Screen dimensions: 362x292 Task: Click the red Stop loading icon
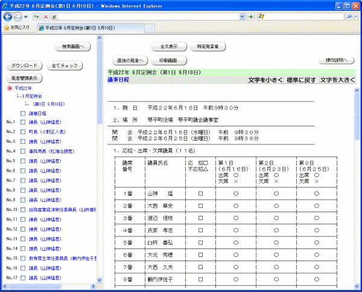click(46, 17)
